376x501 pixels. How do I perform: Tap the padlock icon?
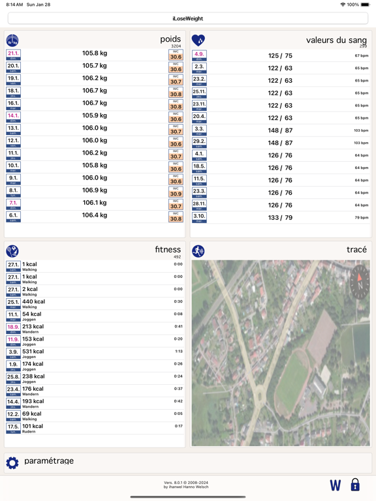pos(355,485)
